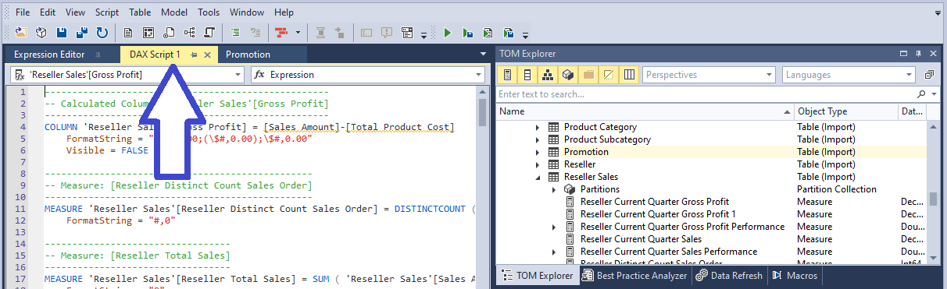Toggle Show Partitions cube icon
The image size is (947, 289).
pos(568,75)
